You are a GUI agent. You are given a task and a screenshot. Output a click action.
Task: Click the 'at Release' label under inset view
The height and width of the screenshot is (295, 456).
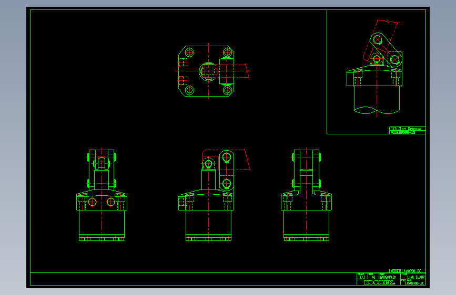pos(411,129)
